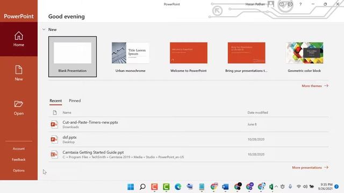
Task: Open the Welcome to PowerPoint template
Action: [x=189, y=57]
